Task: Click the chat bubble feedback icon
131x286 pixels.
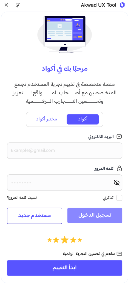Action: (x=119, y=254)
